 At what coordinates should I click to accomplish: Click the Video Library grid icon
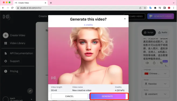(x=6, y=43)
